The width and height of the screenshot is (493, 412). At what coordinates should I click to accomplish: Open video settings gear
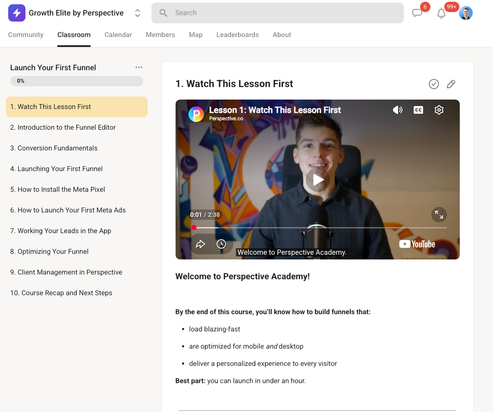tap(439, 109)
